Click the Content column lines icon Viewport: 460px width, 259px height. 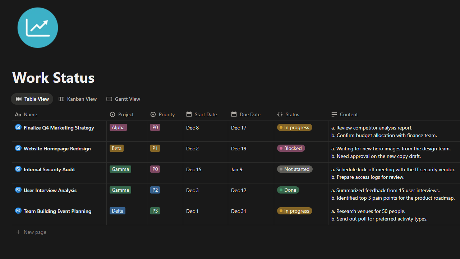point(334,114)
